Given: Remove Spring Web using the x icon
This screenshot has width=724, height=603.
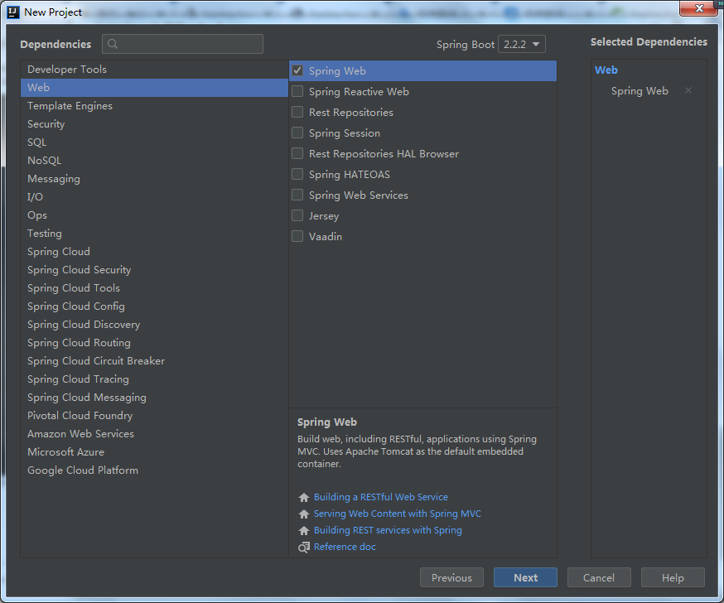Looking at the screenshot, I should coord(688,91).
